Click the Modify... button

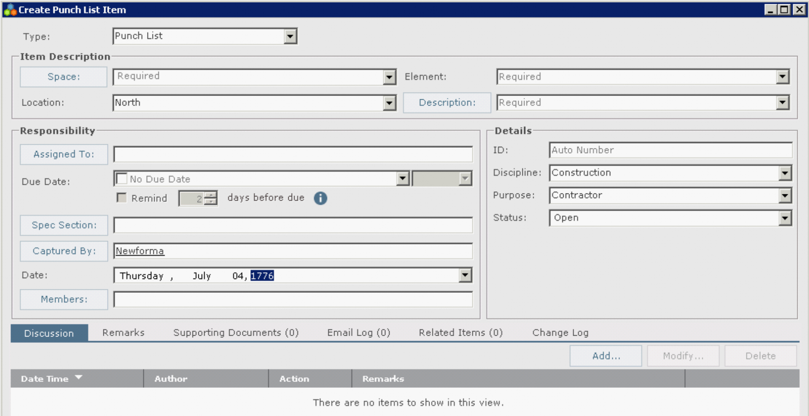683,356
